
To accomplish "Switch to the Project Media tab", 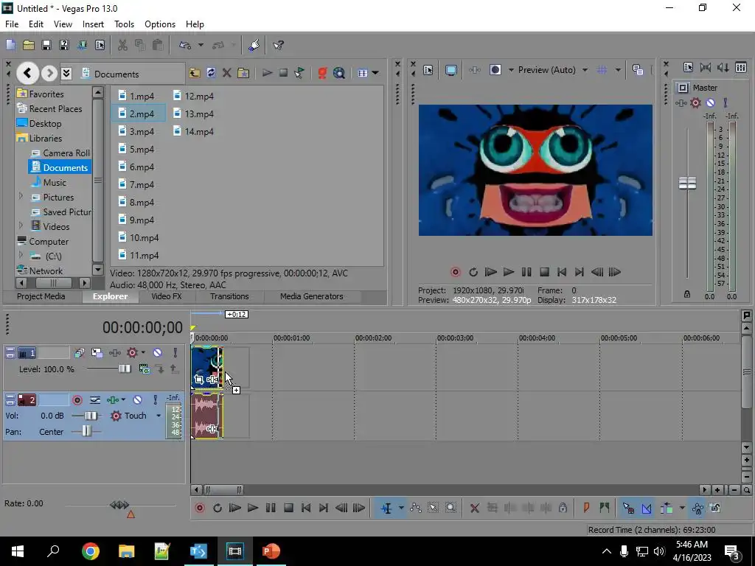I will pyautogui.click(x=41, y=296).
